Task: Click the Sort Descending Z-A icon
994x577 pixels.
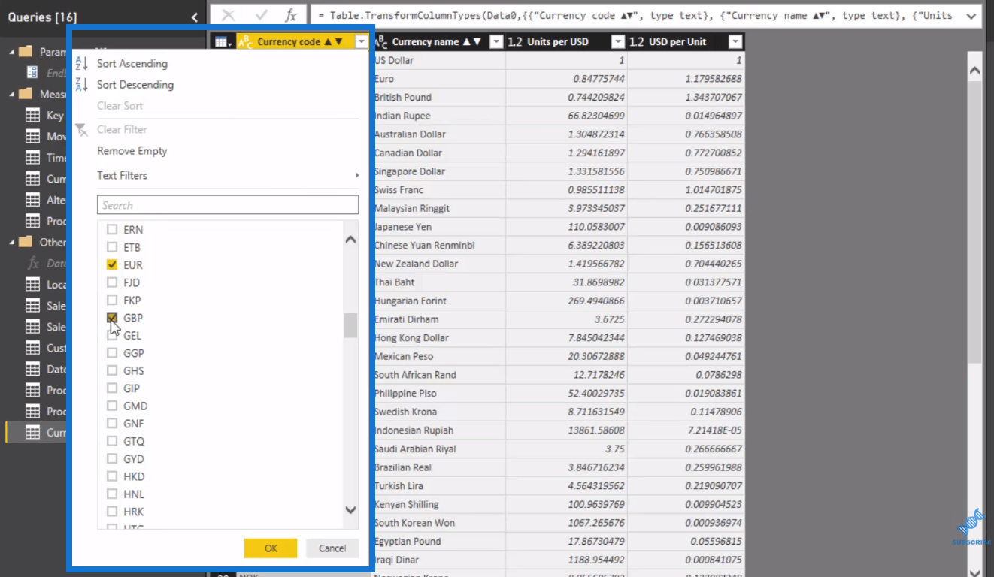Action: click(x=82, y=85)
